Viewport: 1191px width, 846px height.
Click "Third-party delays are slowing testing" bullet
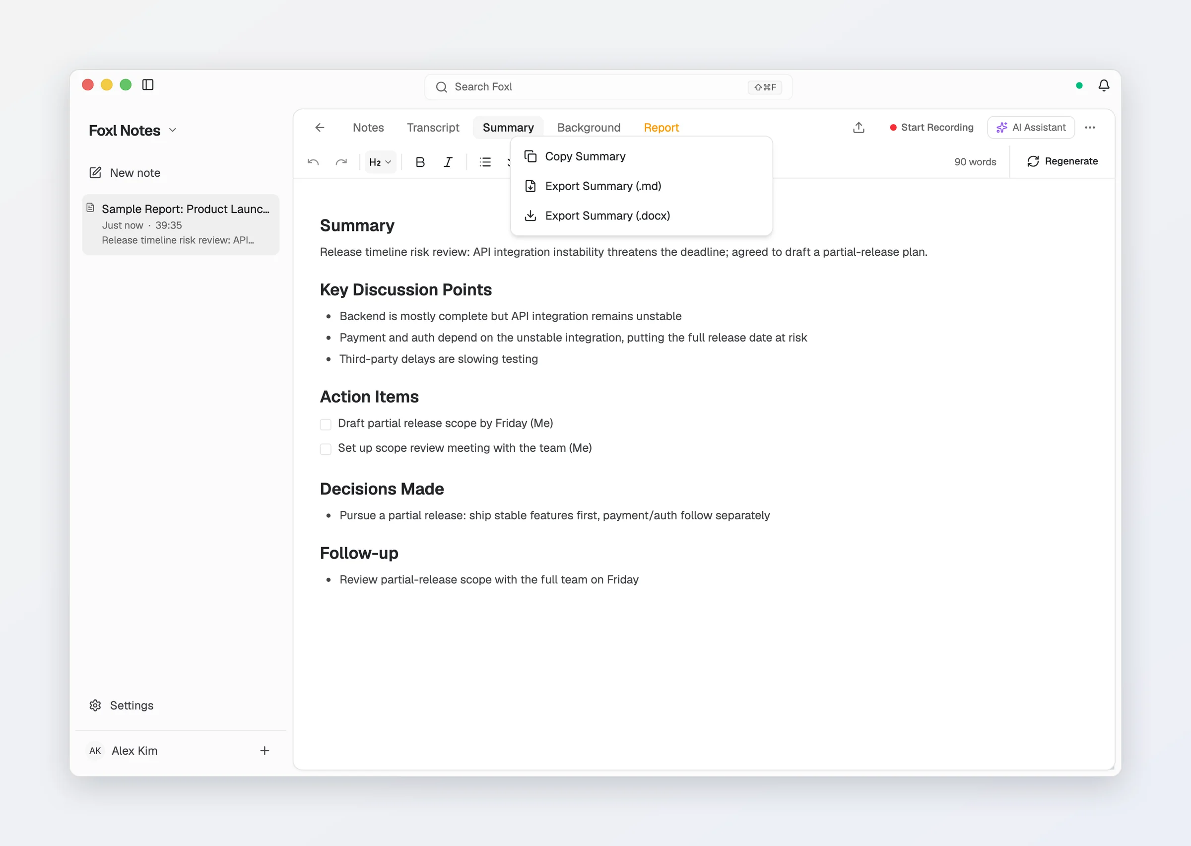[x=438, y=359]
